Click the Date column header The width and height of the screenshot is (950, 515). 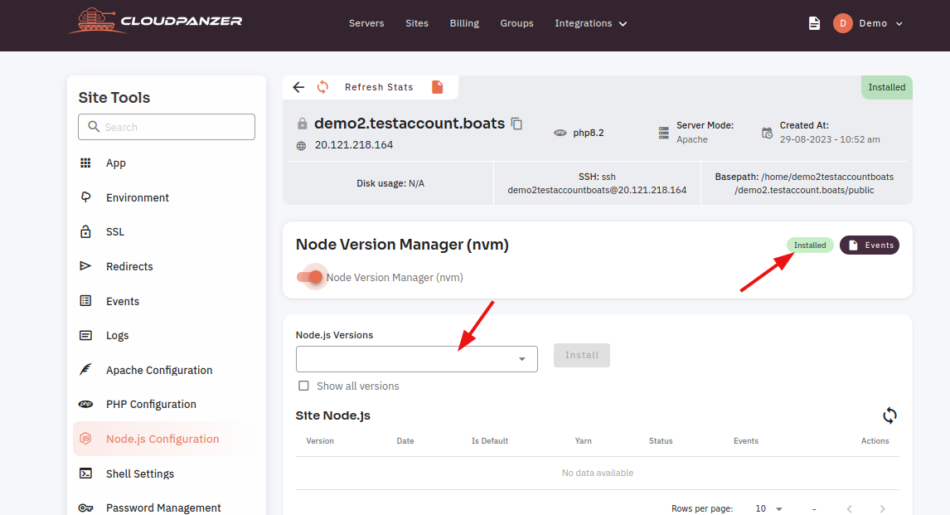pos(405,441)
